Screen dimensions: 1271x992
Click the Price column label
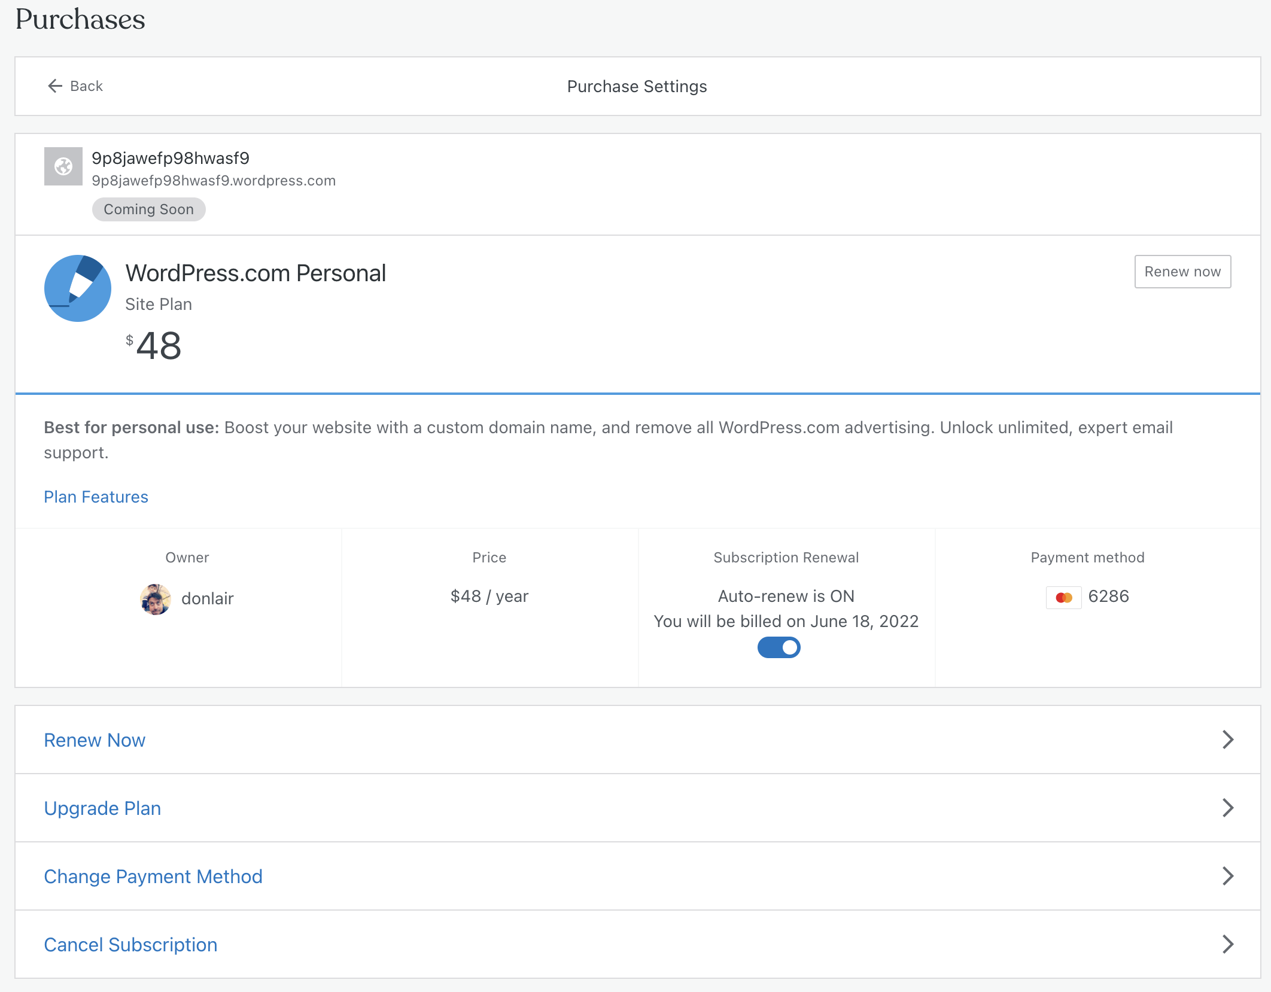pyautogui.click(x=489, y=558)
